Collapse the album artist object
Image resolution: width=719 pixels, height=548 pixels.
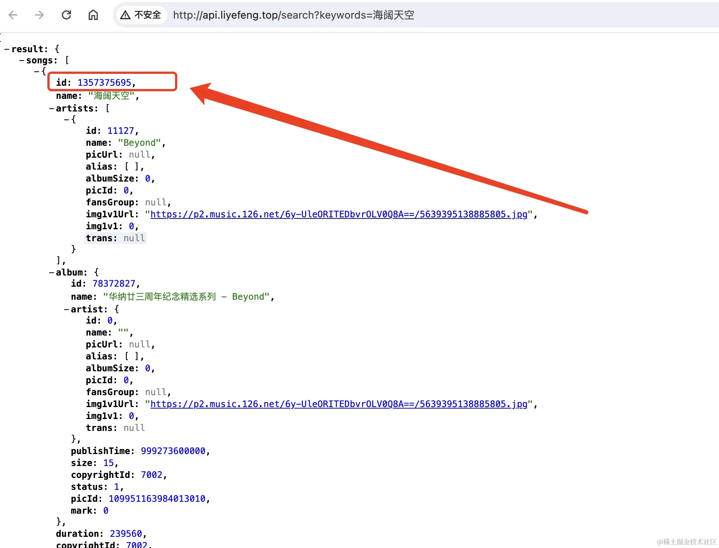(x=66, y=309)
